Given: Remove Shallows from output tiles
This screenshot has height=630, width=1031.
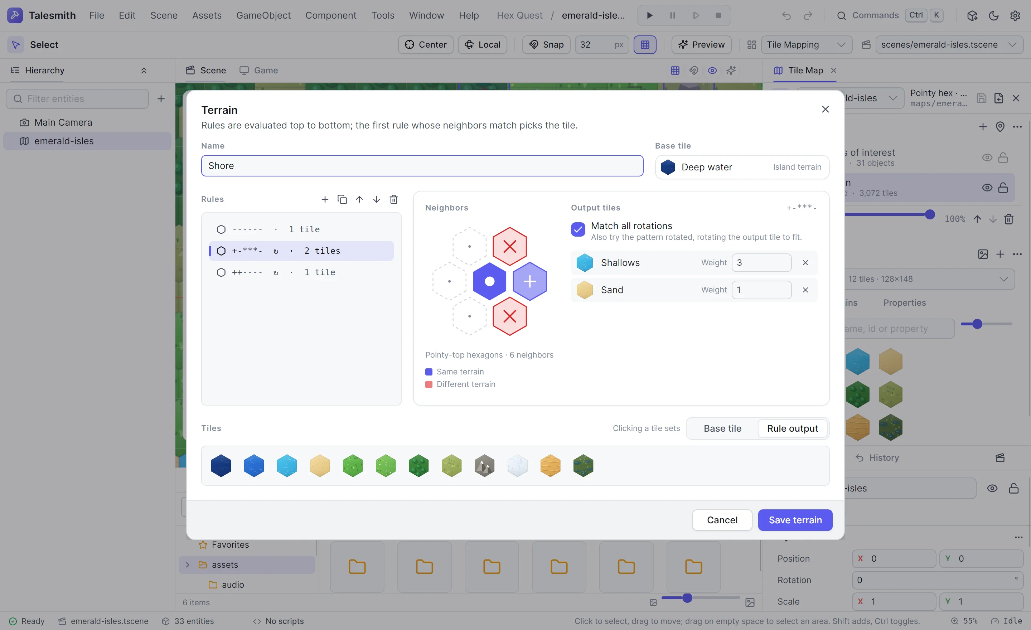Looking at the screenshot, I should (805, 263).
